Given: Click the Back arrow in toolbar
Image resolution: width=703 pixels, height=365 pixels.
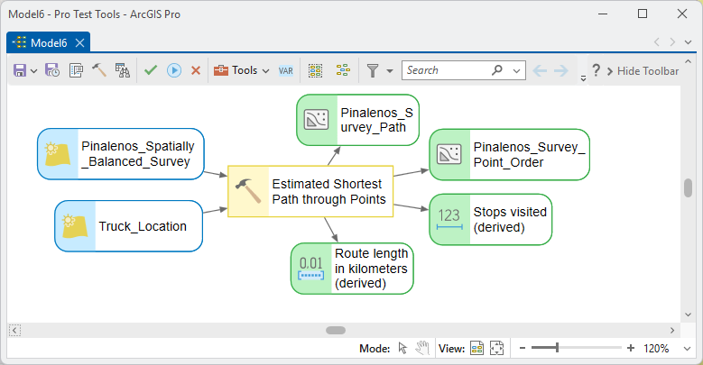Looking at the screenshot, I should point(540,70).
